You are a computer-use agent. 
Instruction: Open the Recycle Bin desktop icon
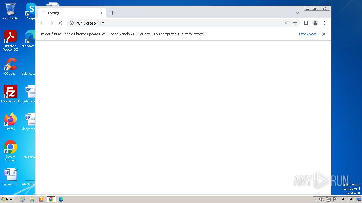[x=10, y=11]
